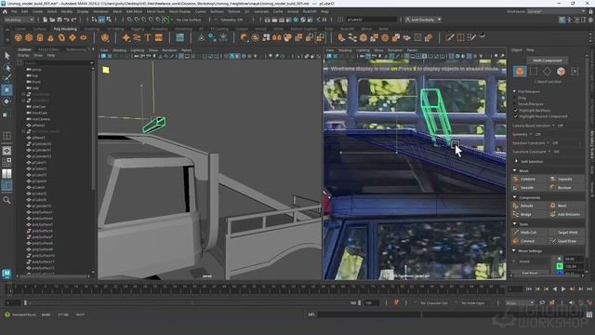This screenshot has width=595, height=335.
Task: Toggle the green Y axis in Move Settings
Action: click(x=560, y=266)
